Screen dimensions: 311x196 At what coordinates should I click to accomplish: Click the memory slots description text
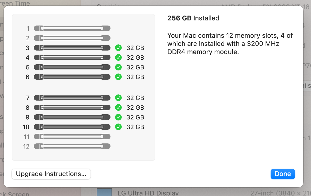(x=230, y=44)
